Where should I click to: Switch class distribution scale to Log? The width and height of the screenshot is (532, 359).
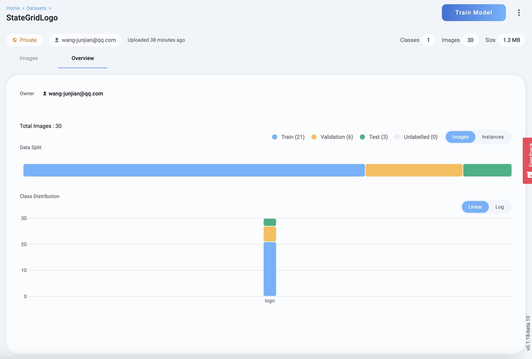coord(499,207)
